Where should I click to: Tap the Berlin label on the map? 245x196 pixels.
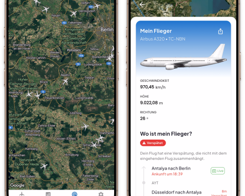(x=107, y=29)
